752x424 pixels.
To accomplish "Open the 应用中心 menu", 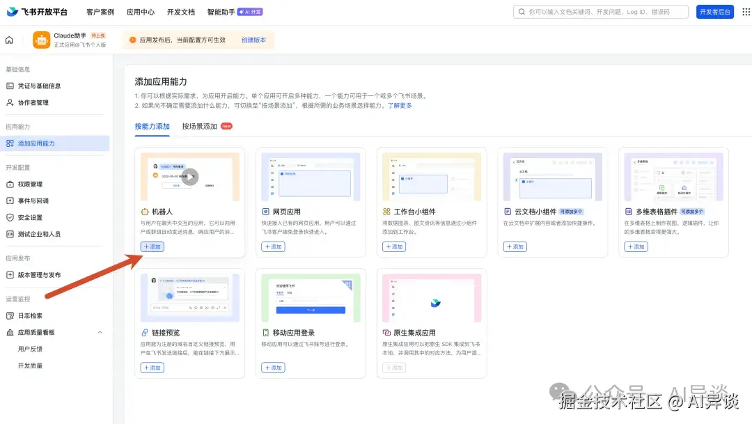I will (x=141, y=12).
